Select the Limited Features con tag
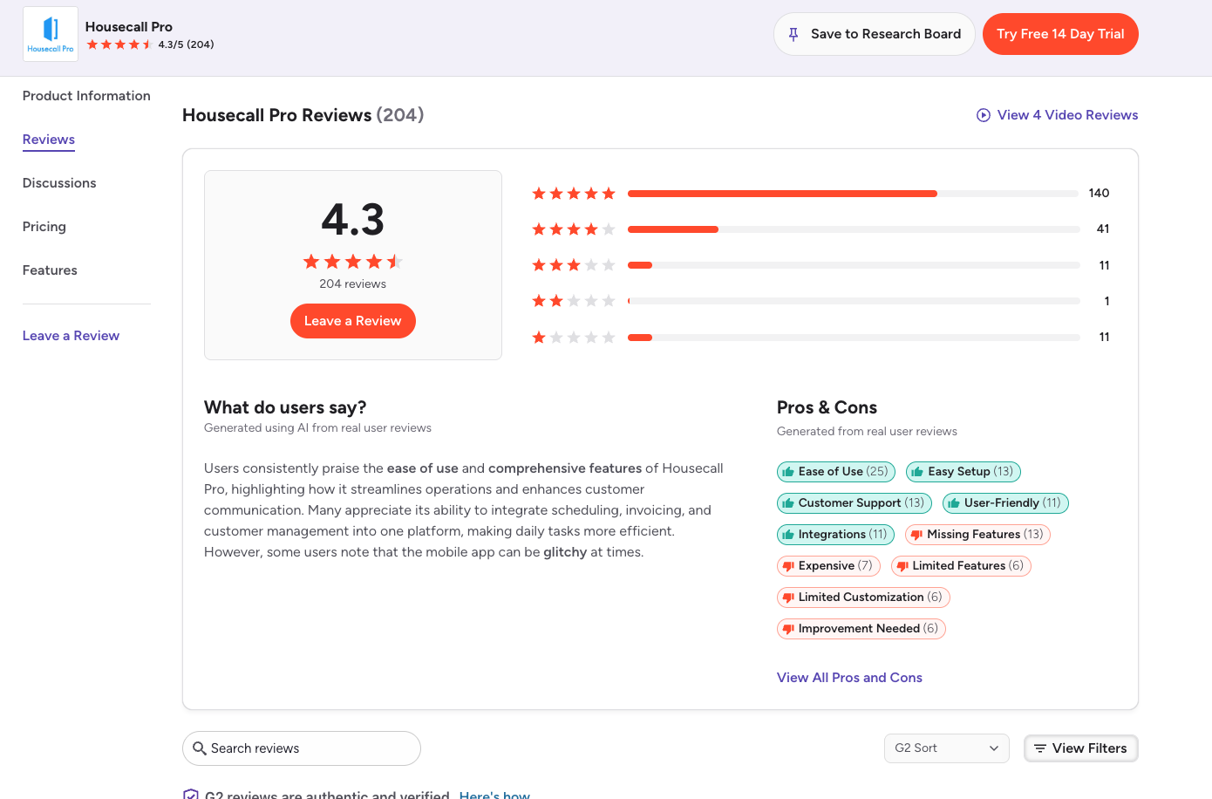This screenshot has height=799, width=1212. [x=961, y=566]
